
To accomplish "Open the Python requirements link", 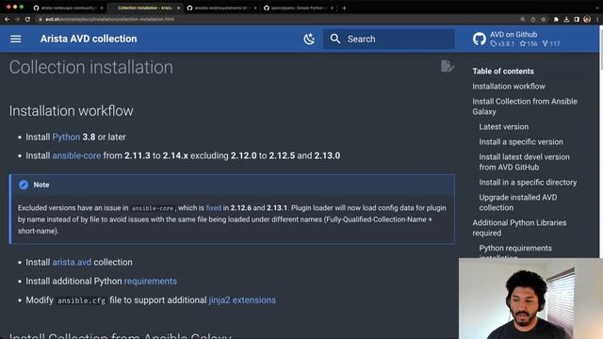I will point(151,281).
